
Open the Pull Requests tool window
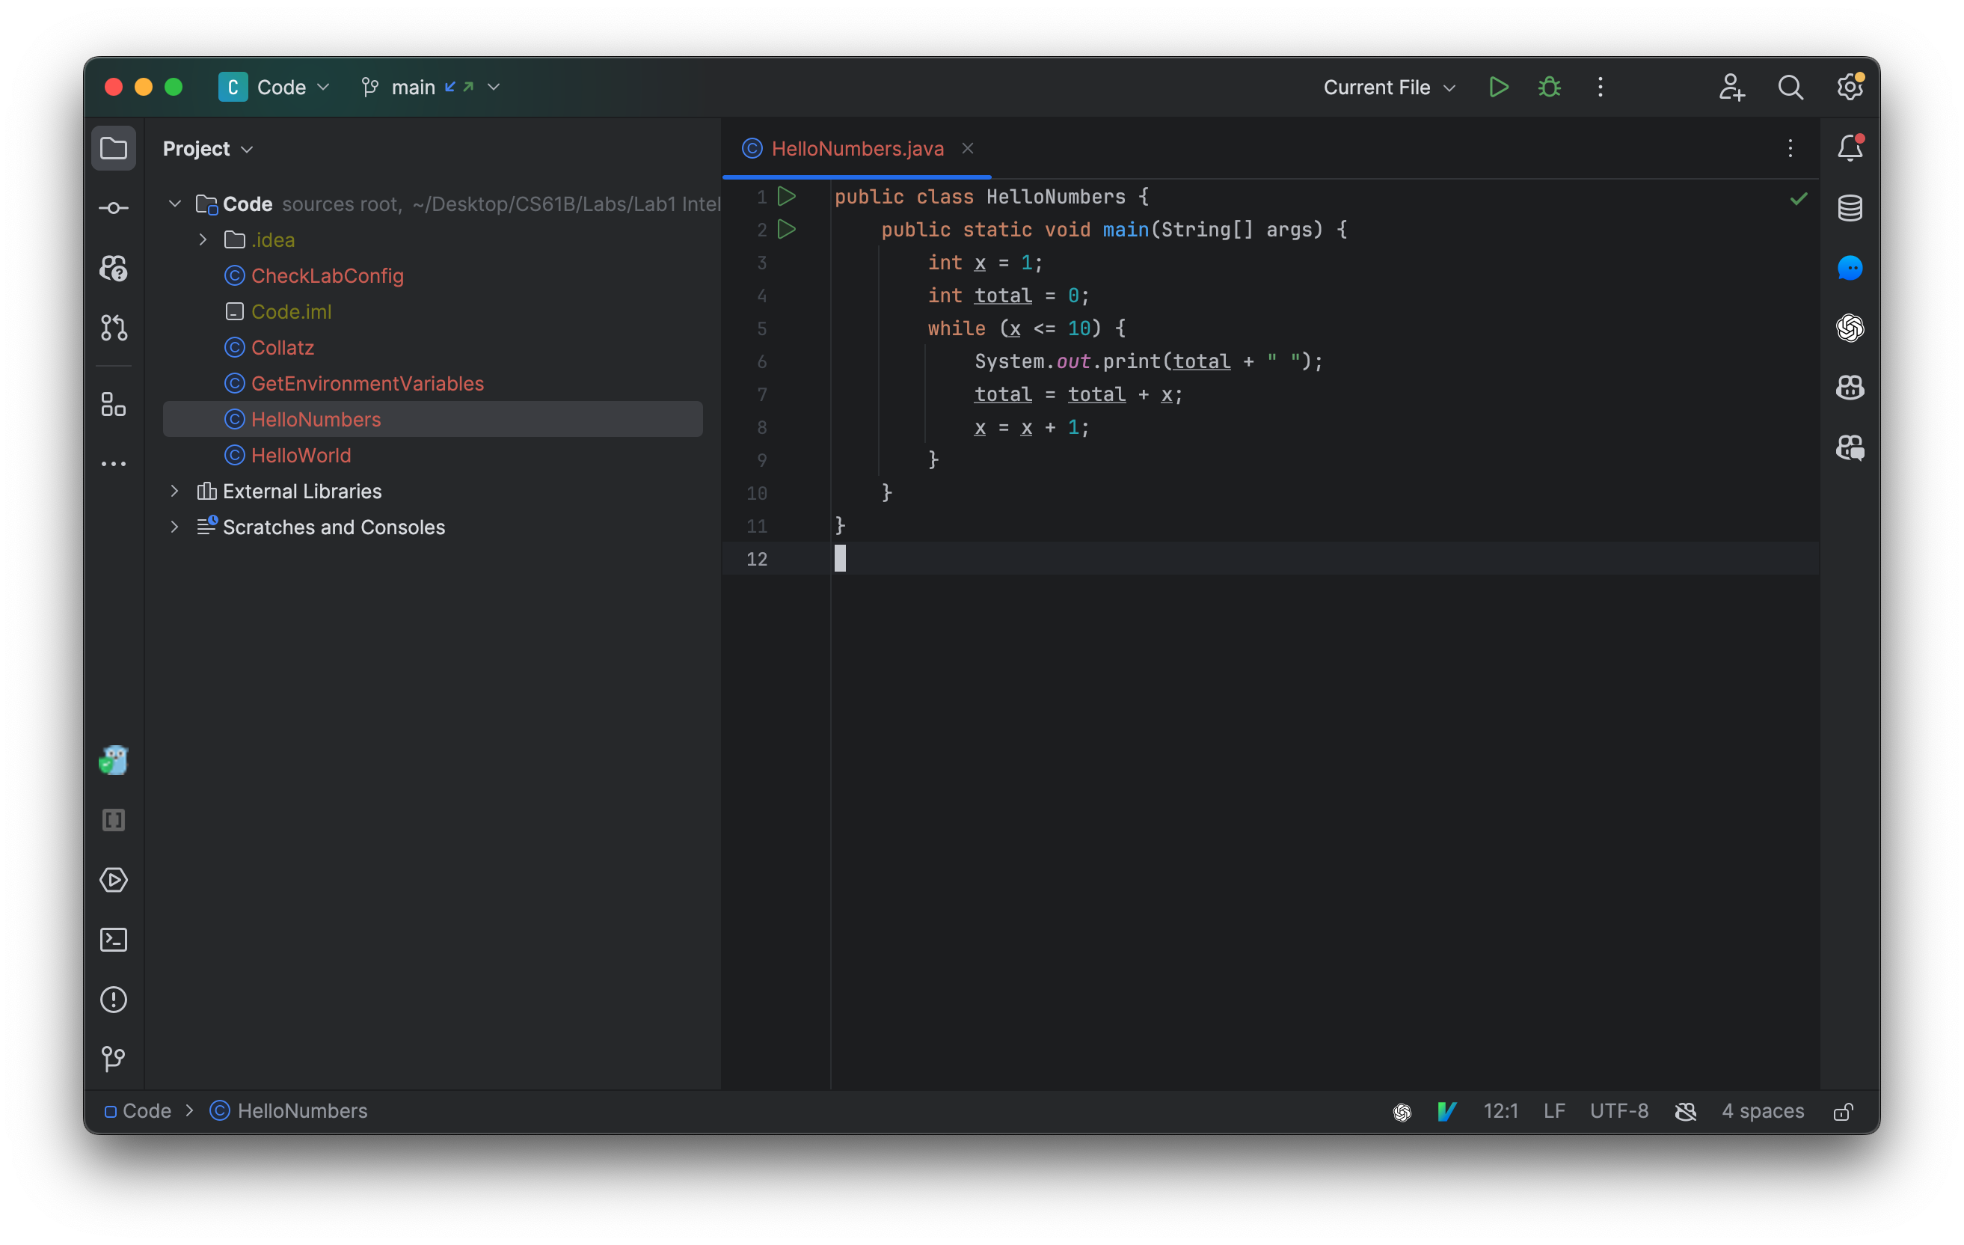click(x=114, y=328)
